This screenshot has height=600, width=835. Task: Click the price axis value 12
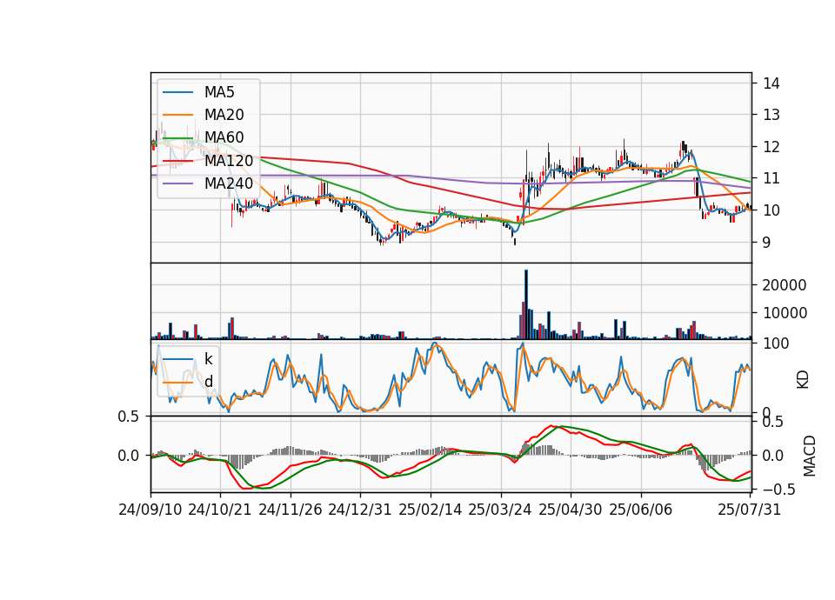[x=772, y=146]
